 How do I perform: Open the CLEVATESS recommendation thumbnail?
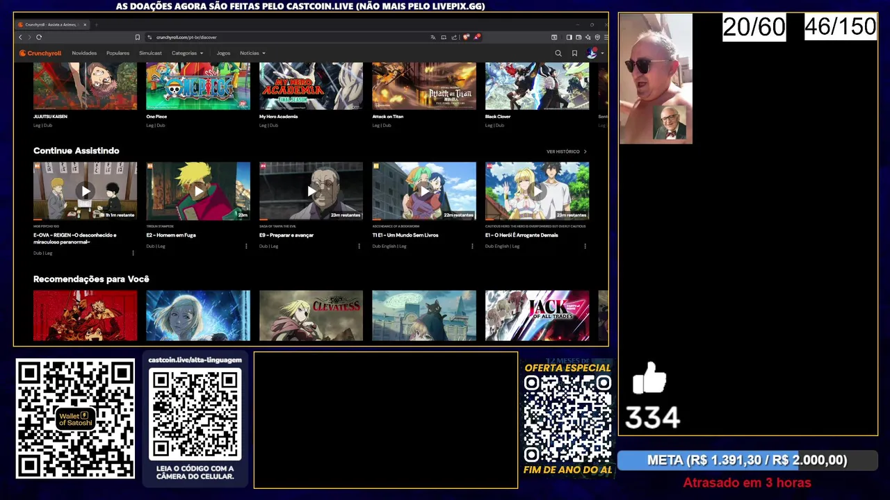coord(311,316)
